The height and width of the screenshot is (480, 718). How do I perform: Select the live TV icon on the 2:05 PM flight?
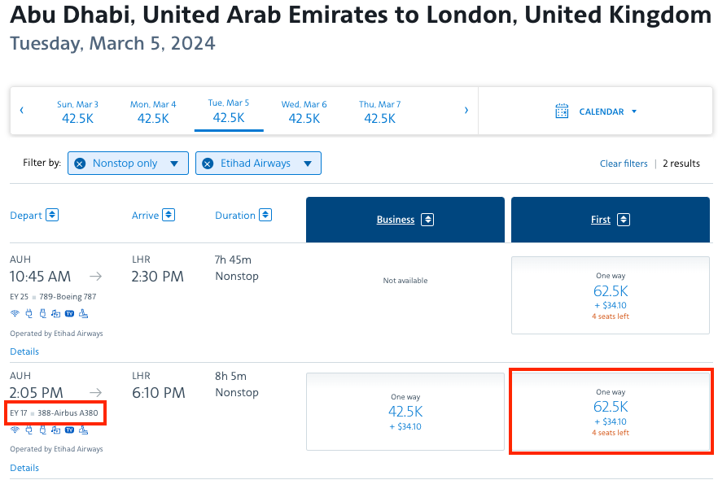(x=70, y=430)
